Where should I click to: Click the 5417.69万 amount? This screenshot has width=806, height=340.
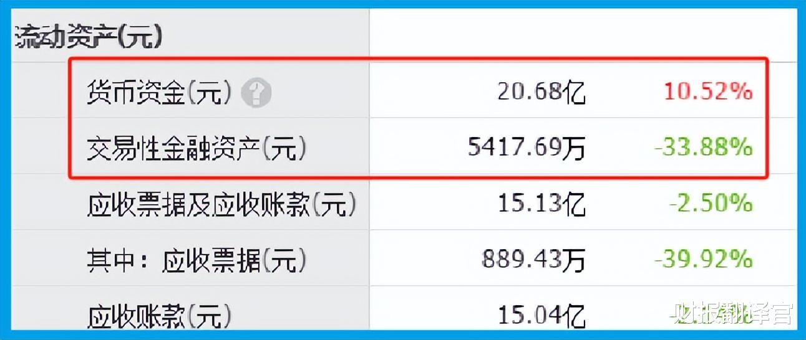pyautogui.click(x=527, y=148)
